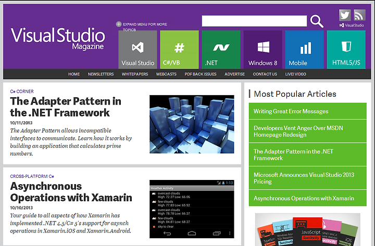The width and height of the screenshot is (375, 246).
Task: Open the Mobile topic tile
Action: 305,49
